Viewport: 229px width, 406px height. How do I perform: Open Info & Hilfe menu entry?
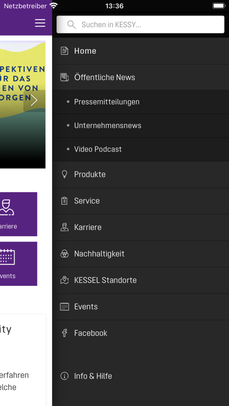[x=141, y=376]
